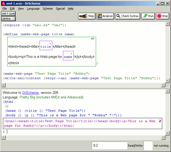
Task: Click definitions horizontal scrollbar right arrow
Action: [163, 85]
